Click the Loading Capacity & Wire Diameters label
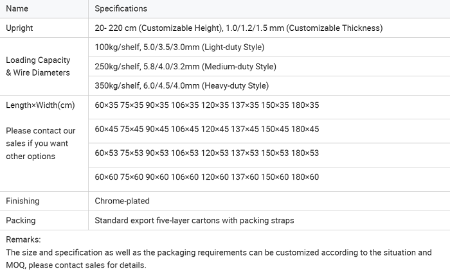Image resolution: width=450 pixels, height=274 pixels. pyautogui.click(x=38, y=66)
